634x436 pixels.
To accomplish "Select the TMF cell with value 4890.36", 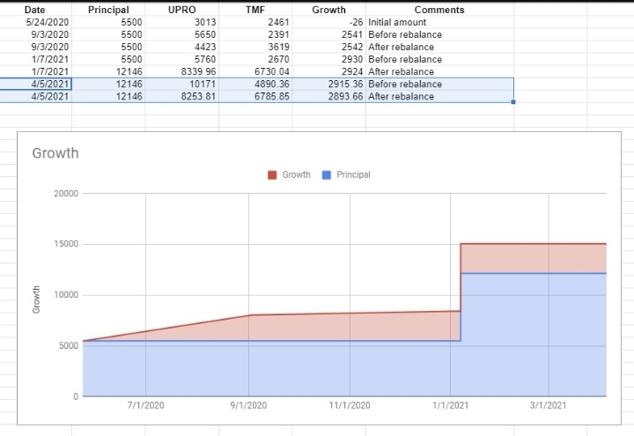I will coord(255,85).
